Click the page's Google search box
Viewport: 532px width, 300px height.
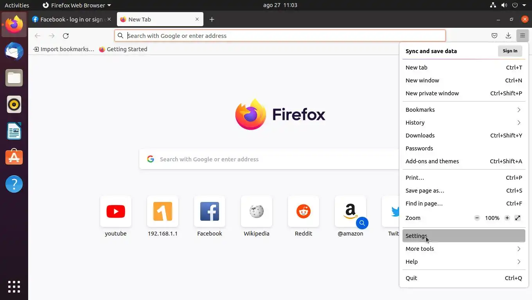(270, 159)
